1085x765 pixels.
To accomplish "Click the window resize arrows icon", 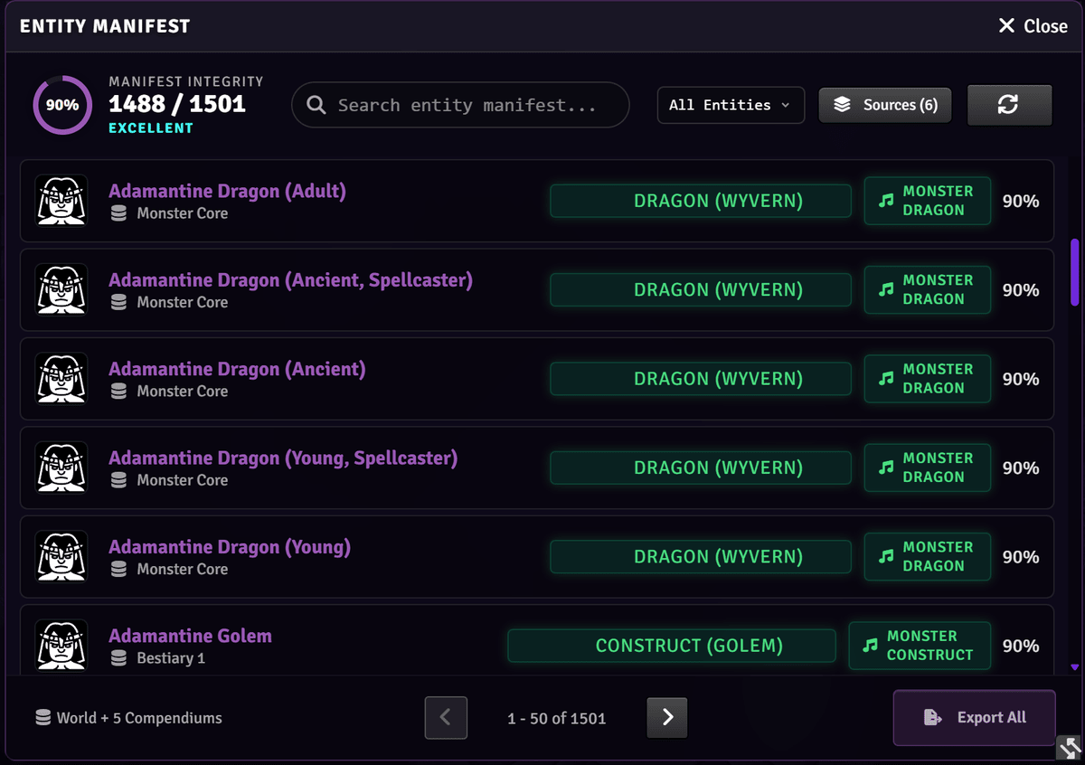I will click(1070, 748).
